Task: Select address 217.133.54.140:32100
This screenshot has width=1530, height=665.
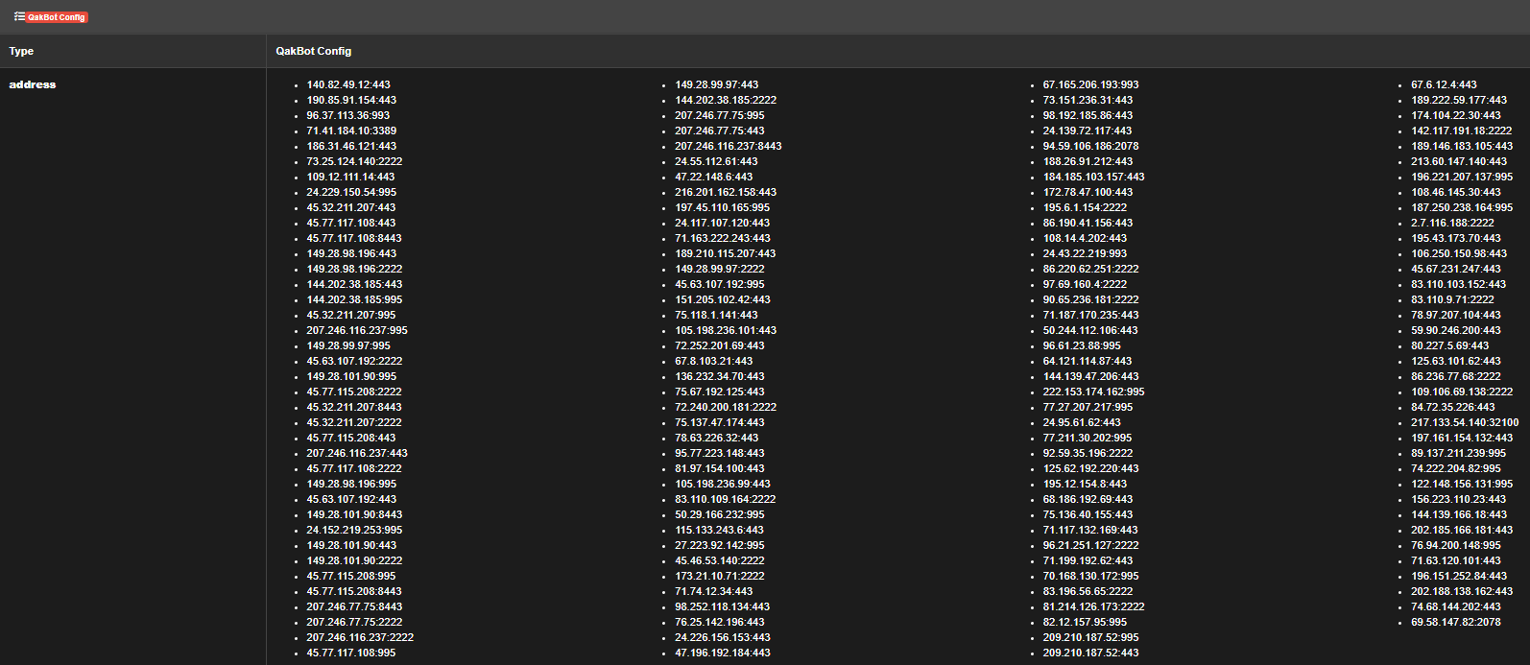Action: 1465,422
